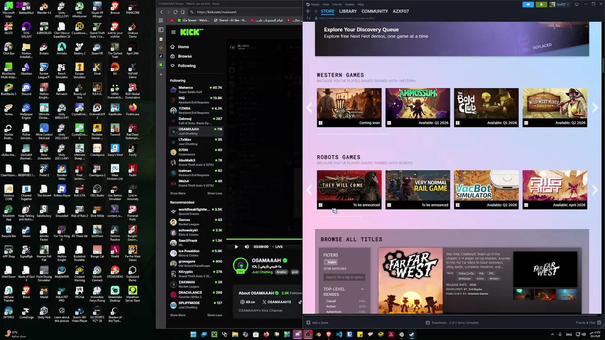Open Recycle Bin on the desktop

[9, 231]
